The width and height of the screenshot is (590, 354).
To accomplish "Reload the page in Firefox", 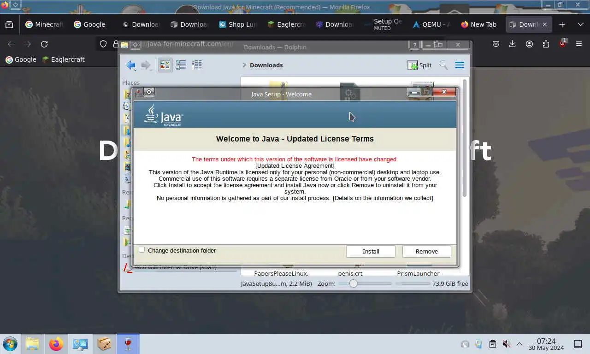I will [44, 44].
